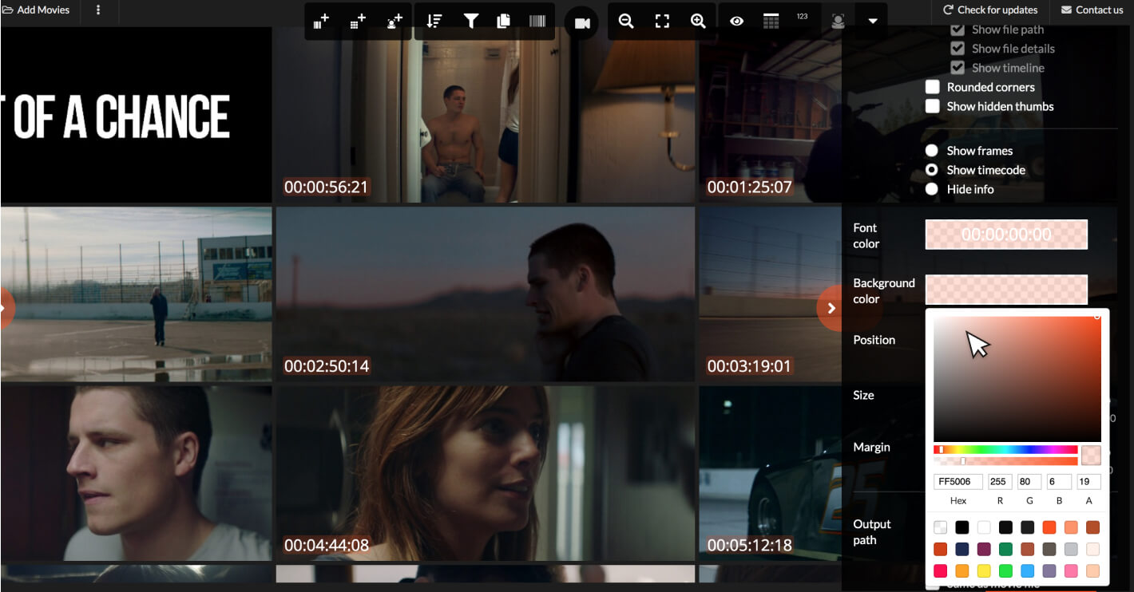Image resolution: width=1134 pixels, height=592 pixels.
Task: Go to next page with orange chevron
Action: tap(831, 308)
